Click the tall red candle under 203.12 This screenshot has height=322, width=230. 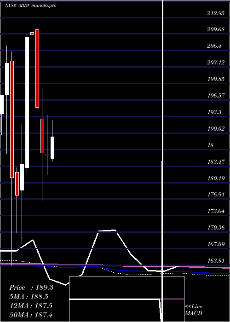[x=12, y=119]
